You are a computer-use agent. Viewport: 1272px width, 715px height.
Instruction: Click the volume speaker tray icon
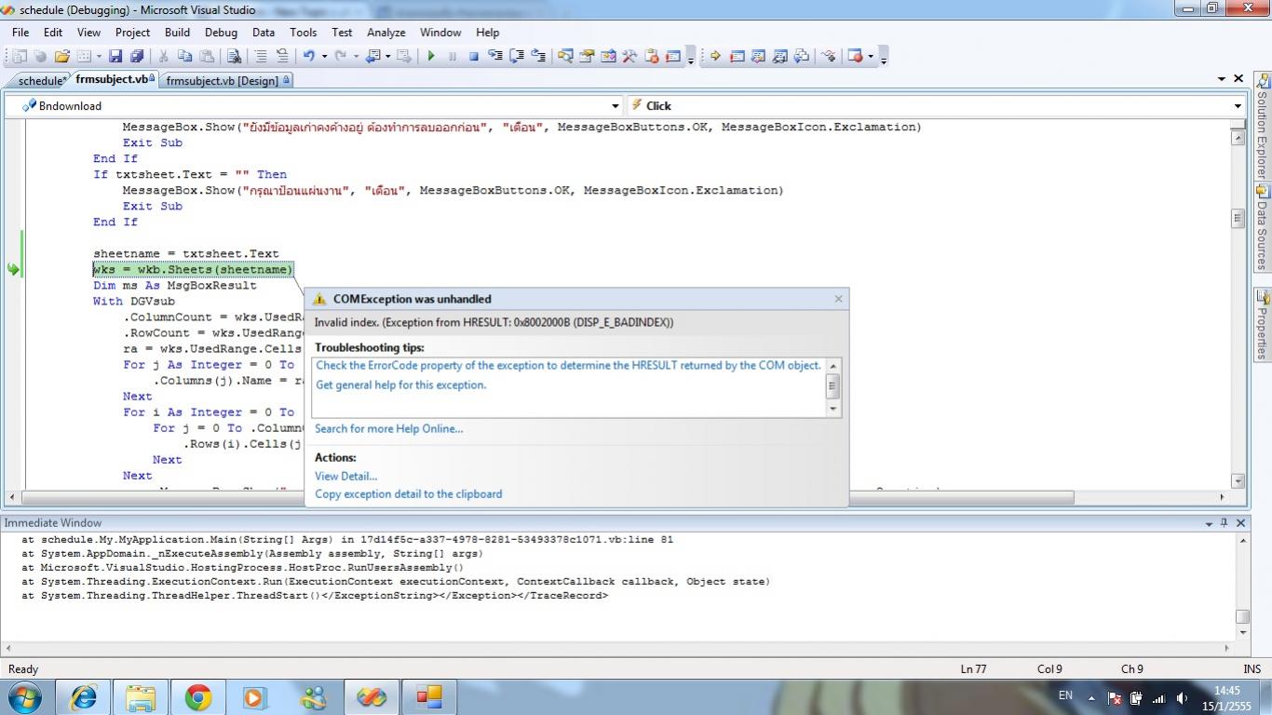[1182, 697]
